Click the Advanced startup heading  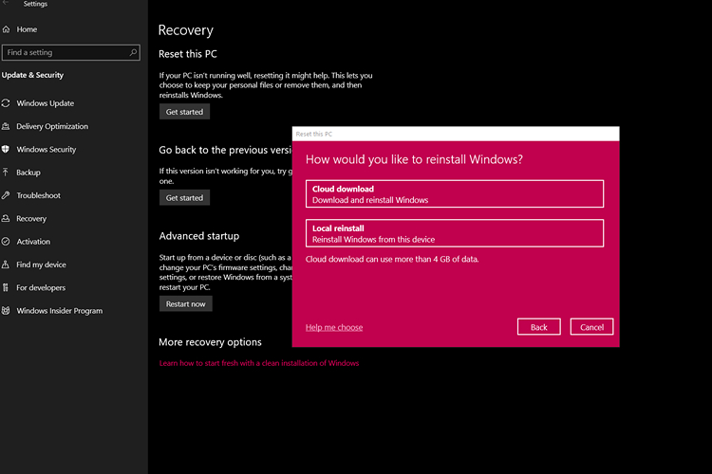199,236
